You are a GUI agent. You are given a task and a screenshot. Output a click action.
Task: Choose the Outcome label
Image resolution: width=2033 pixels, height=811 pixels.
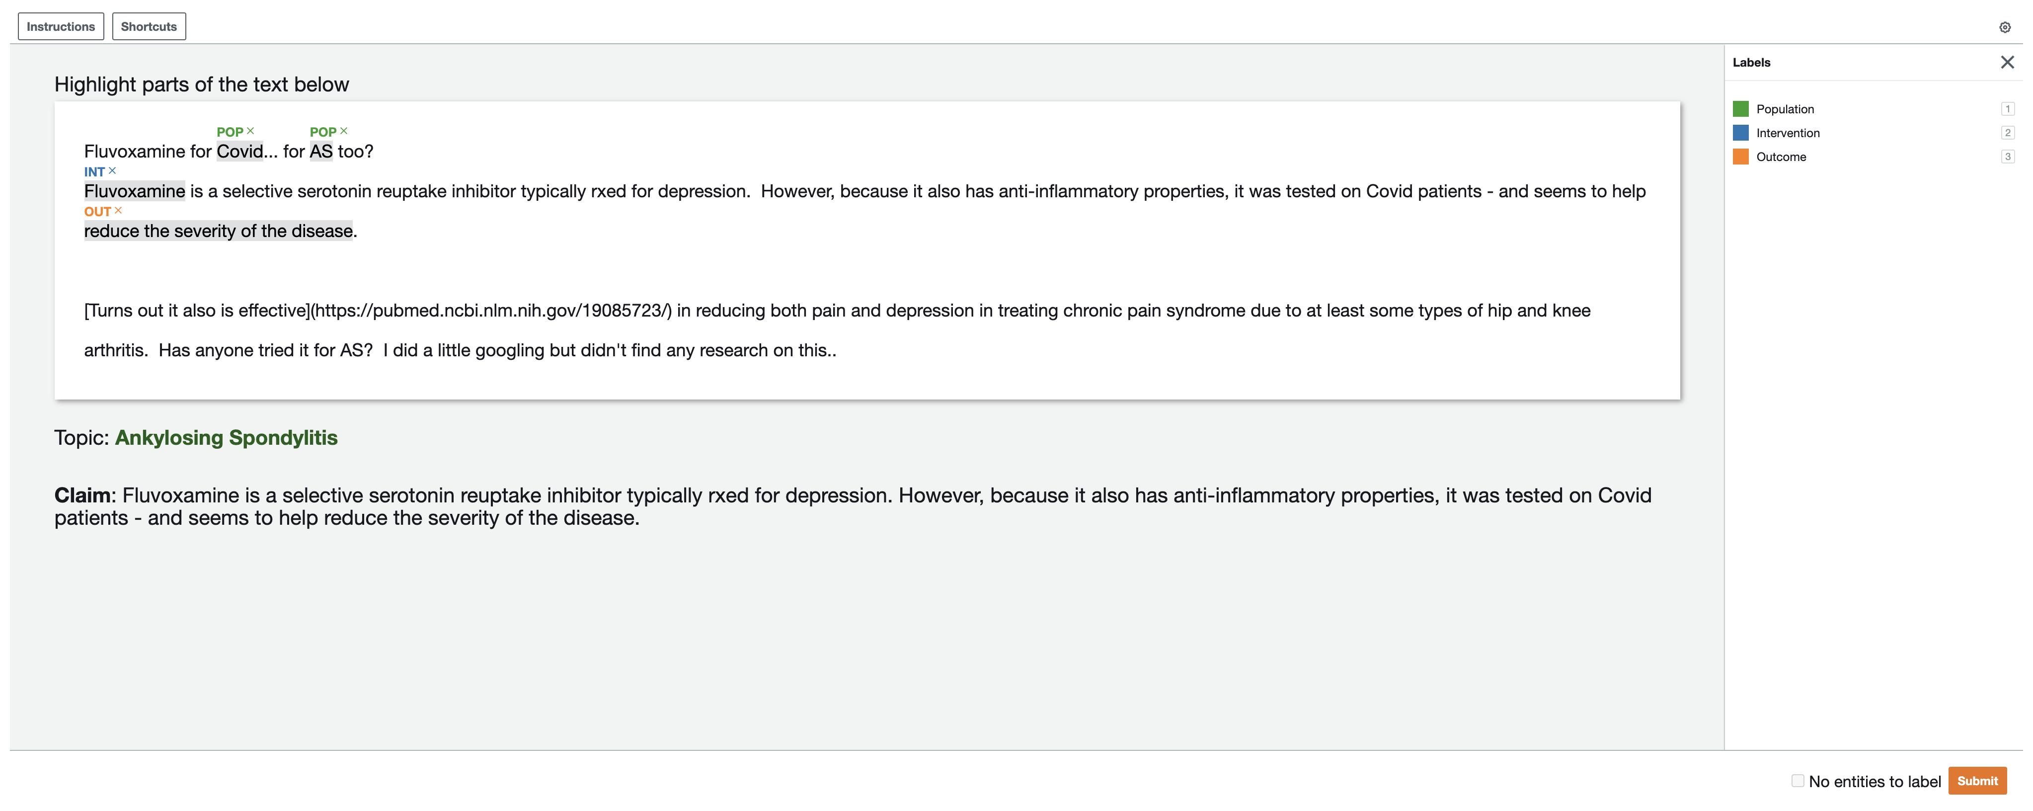1781,157
